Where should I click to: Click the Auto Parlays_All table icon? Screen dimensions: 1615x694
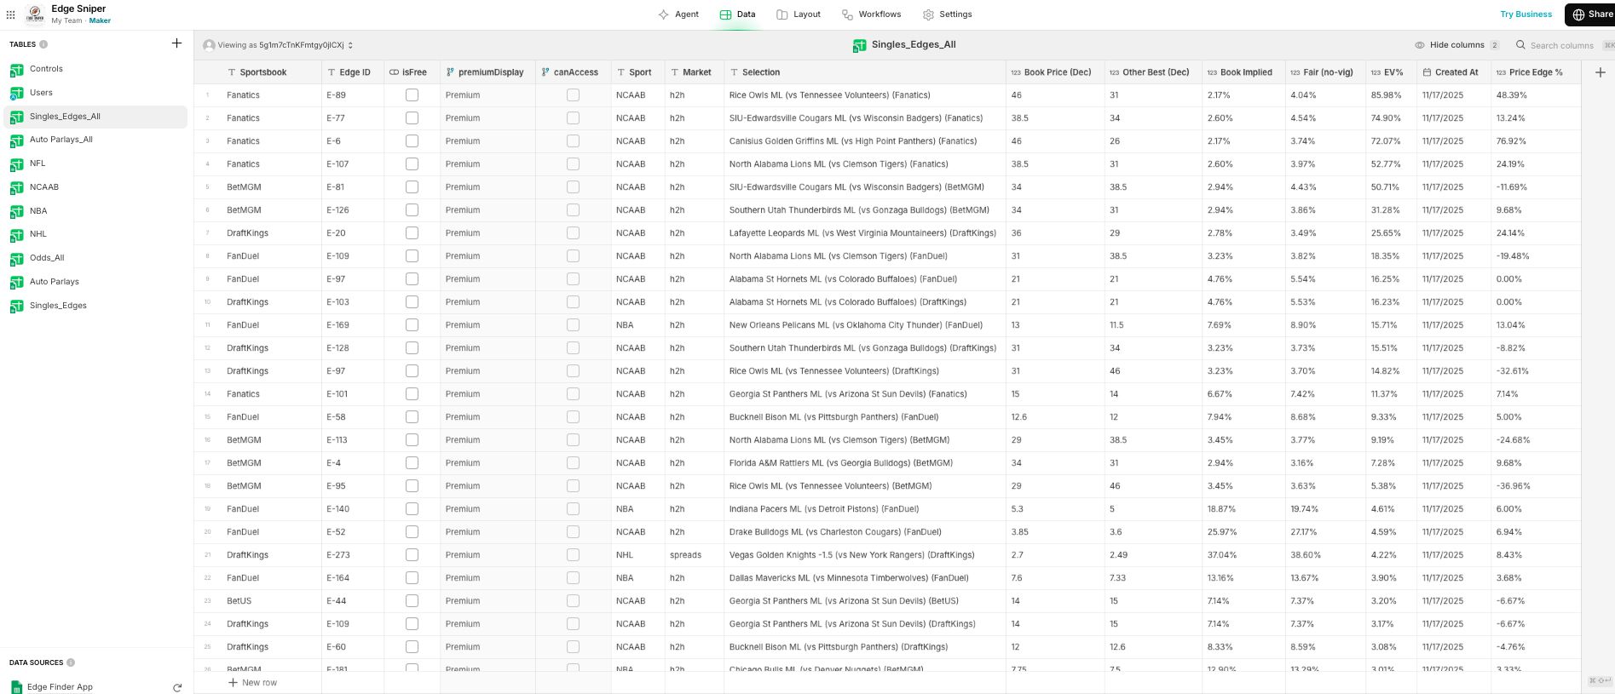pos(16,140)
